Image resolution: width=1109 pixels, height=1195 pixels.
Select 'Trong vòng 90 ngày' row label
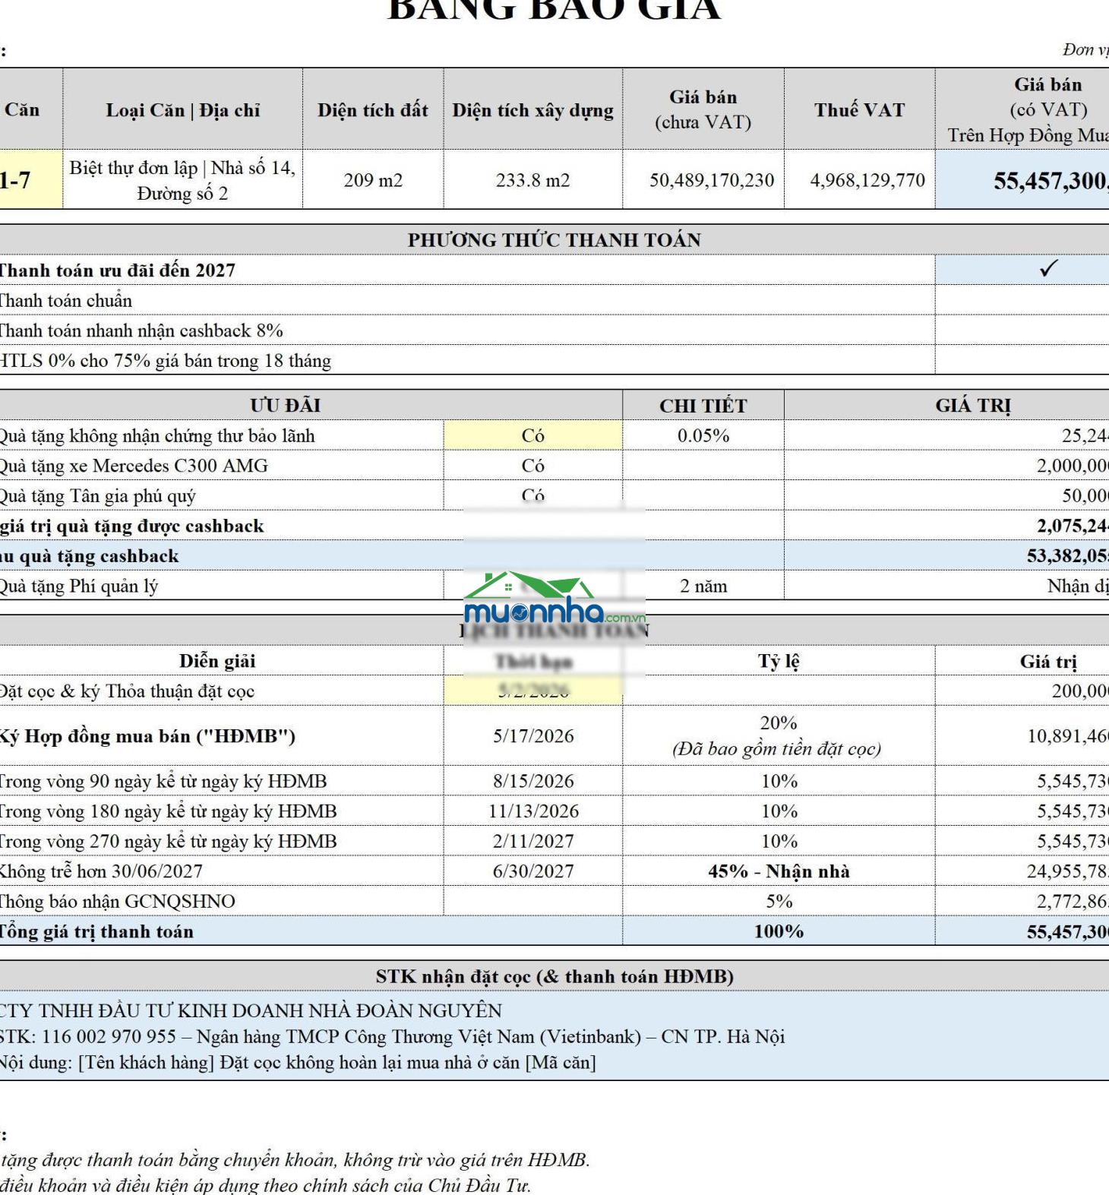tap(163, 781)
